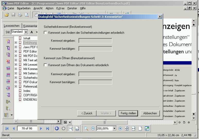Image resolution: width=199 pixels, height=139 pixels.
Task: Open the Stil dropdown list
Action: tap(26, 32)
